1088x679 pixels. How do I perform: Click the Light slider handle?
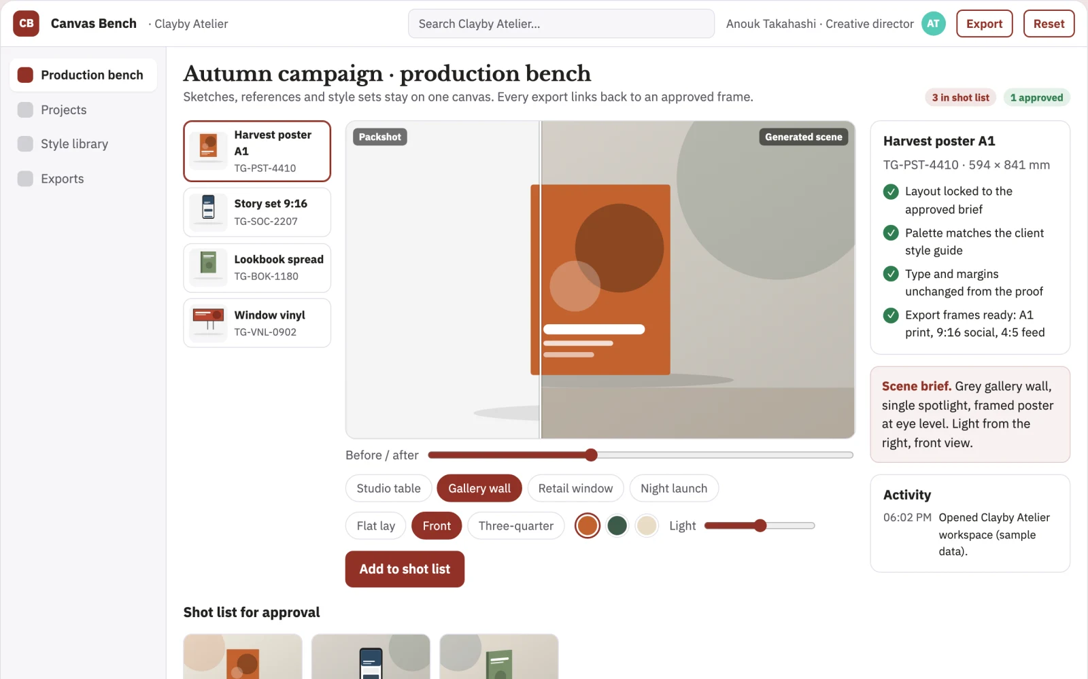[x=760, y=525]
